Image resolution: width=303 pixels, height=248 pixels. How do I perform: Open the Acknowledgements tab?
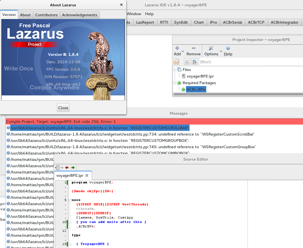pyautogui.click(x=80, y=15)
